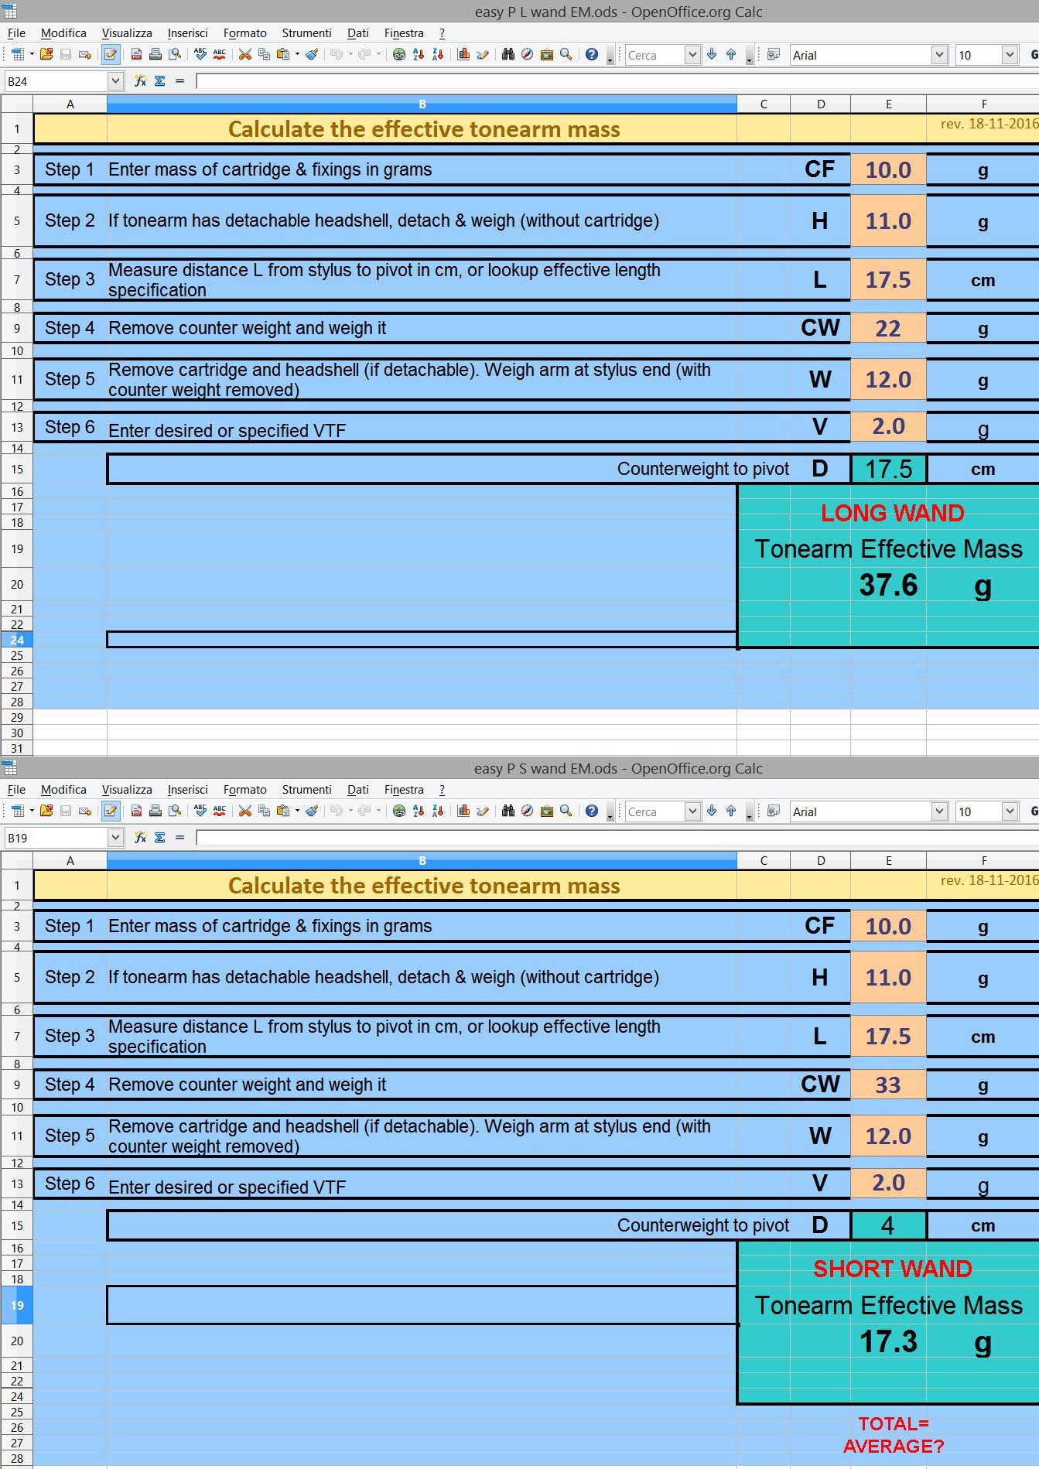Click Paste icon in the L wand window
The height and width of the screenshot is (1469, 1039).
[x=283, y=55]
